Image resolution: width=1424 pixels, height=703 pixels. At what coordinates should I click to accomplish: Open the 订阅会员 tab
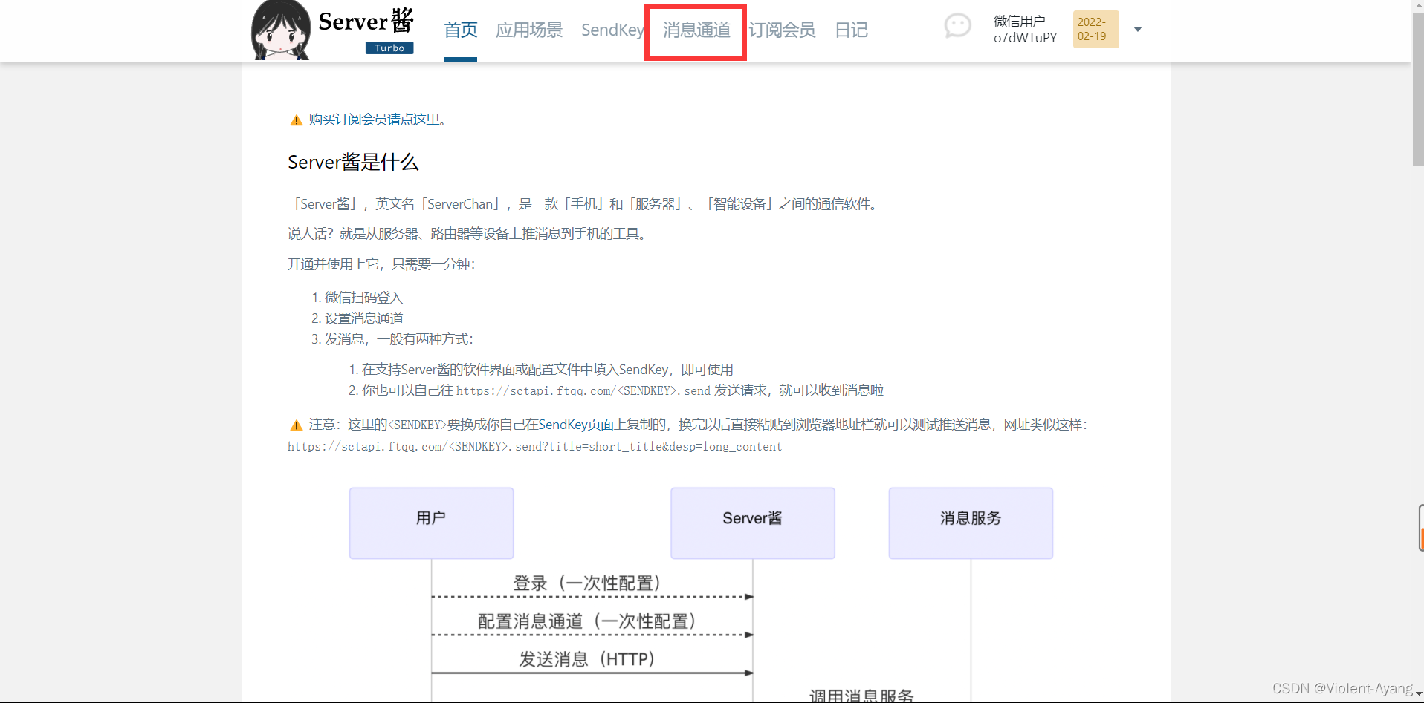pyautogui.click(x=782, y=30)
